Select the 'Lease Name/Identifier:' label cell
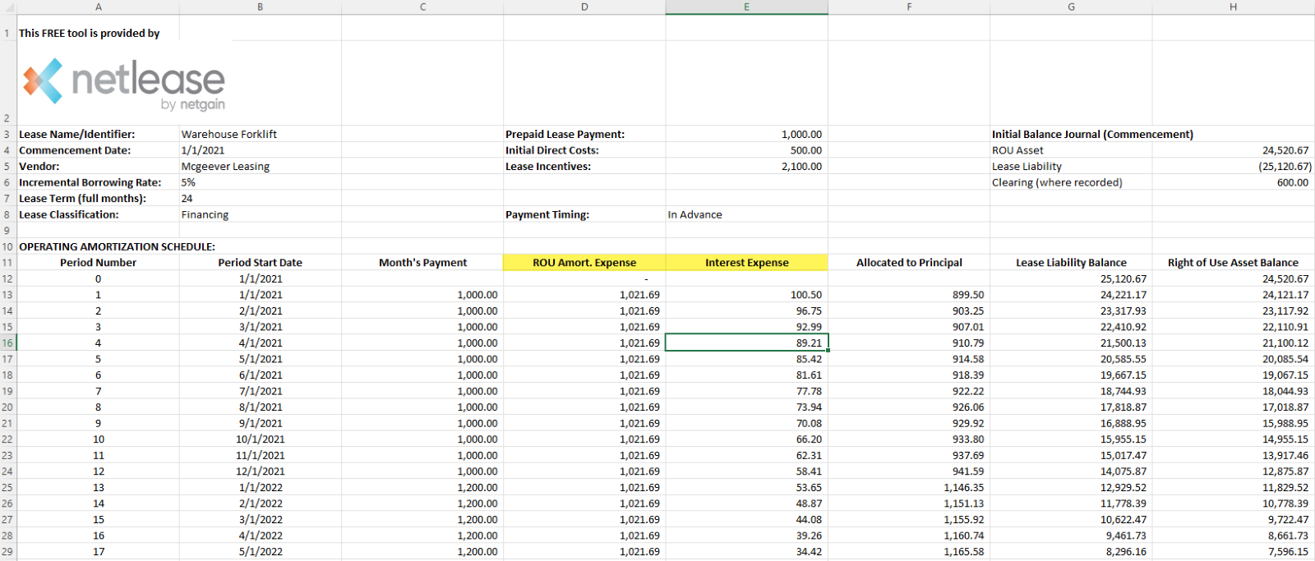Image resolution: width=1315 pixels, height=561 pixels. tap(98, 134)
